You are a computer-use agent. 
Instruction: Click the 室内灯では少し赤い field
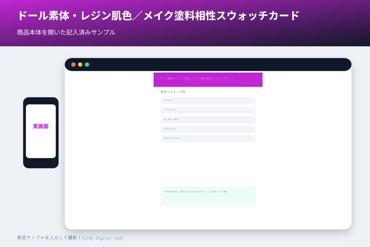coord(208,139)
